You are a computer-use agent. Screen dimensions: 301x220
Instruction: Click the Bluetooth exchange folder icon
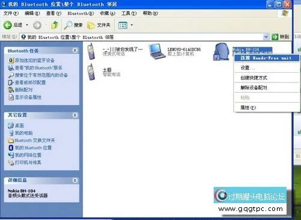tap(11, 141)
